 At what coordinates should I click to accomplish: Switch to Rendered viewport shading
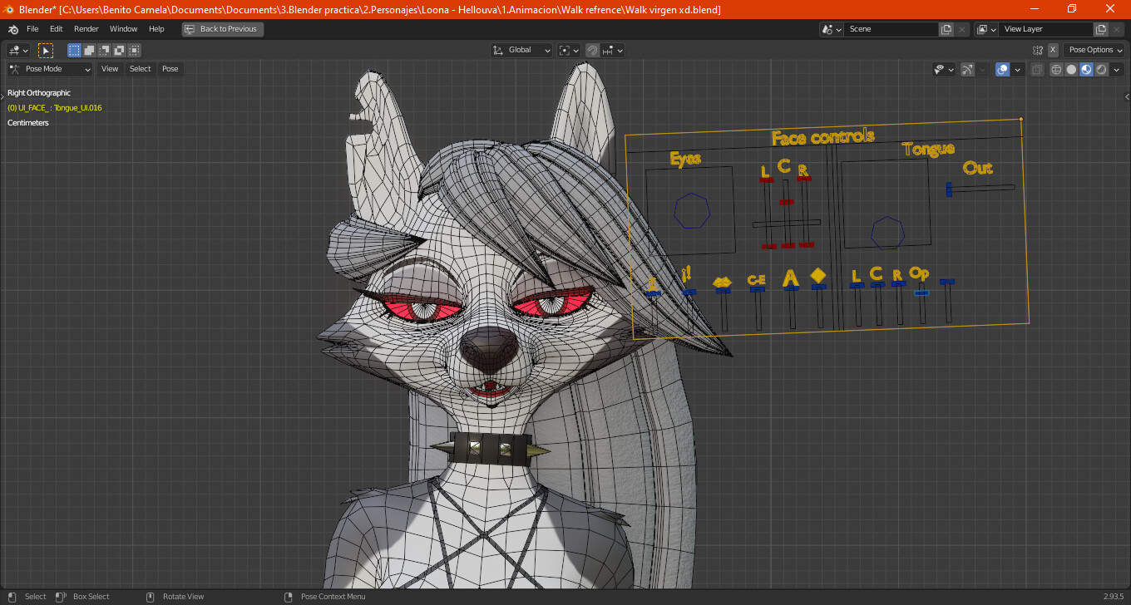point(1101,69)
